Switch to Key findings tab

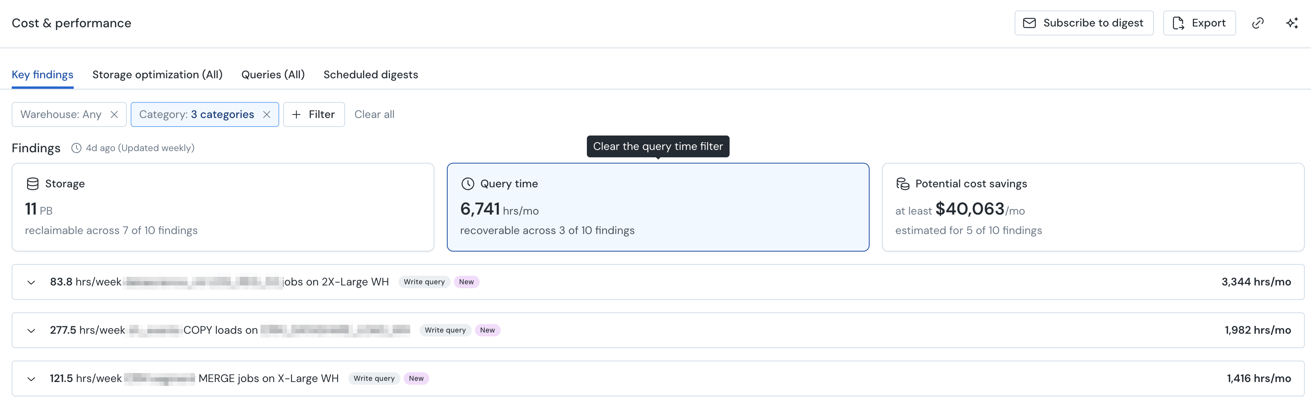point(42,75)
